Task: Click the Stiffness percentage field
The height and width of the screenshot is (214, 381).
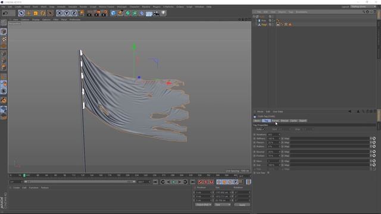Action: 274,139
